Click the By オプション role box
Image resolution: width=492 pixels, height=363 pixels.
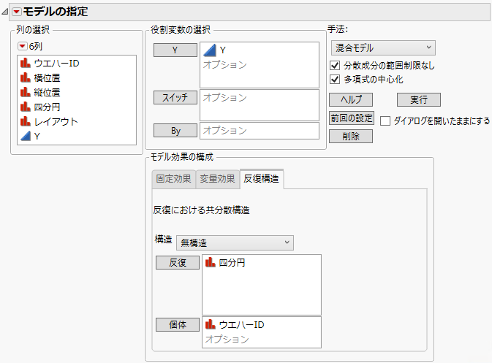(x=260, y=131)
